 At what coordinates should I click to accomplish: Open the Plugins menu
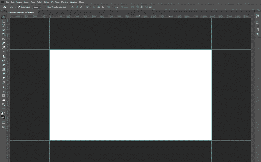(x=64, y=2)
